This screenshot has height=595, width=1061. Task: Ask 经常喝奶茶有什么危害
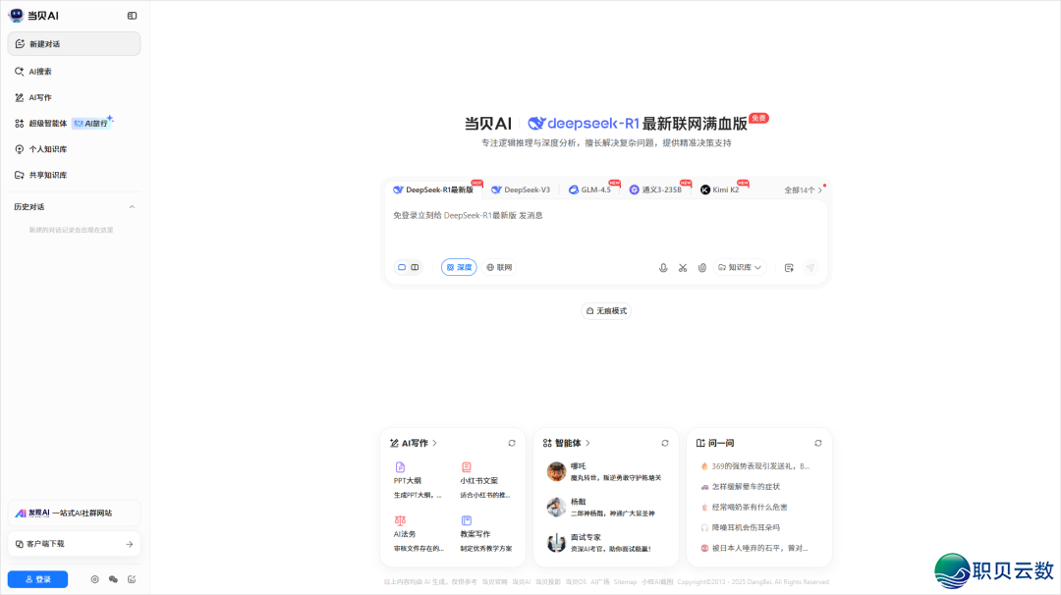point(744,507)
